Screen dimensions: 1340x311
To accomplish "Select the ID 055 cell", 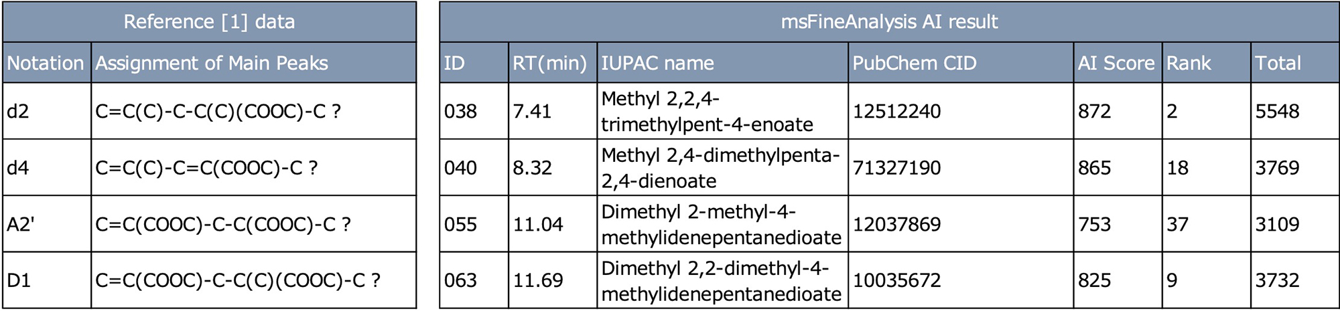I will pyautogui.click(x=460, y=224).
